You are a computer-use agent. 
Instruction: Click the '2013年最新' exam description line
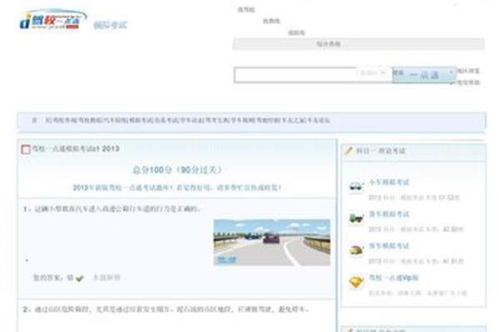(177, 188)
